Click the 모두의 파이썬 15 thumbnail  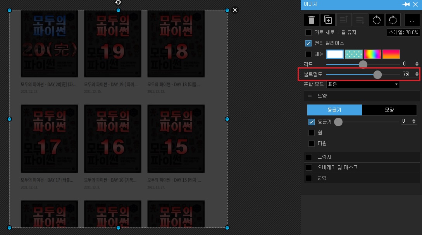pyautogui.click(x=176, y=139)
